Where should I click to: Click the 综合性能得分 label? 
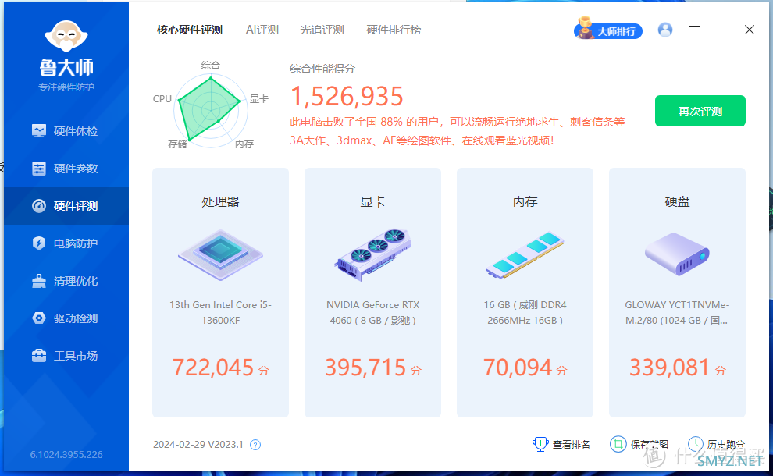tap(322, 69)
